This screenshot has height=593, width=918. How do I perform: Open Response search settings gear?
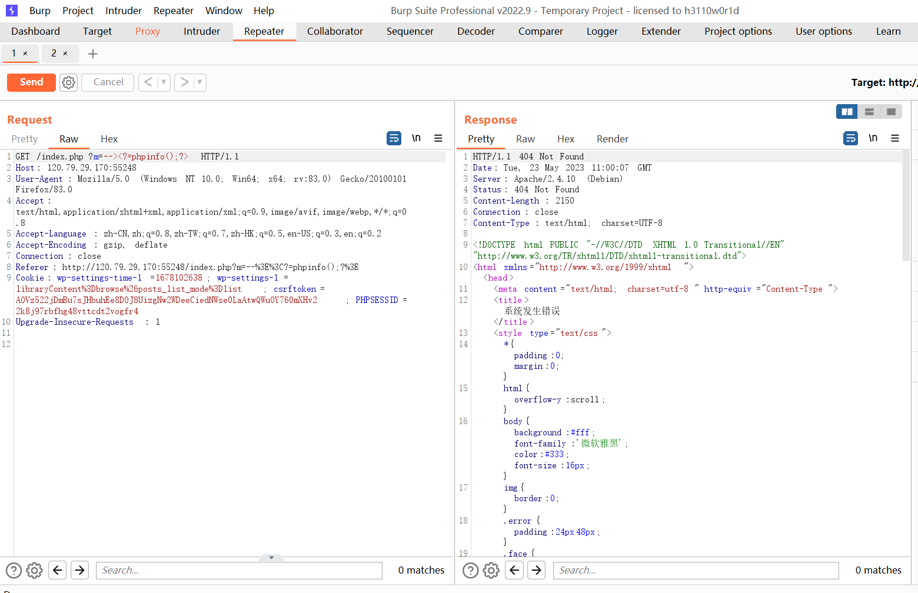[491, 570]
